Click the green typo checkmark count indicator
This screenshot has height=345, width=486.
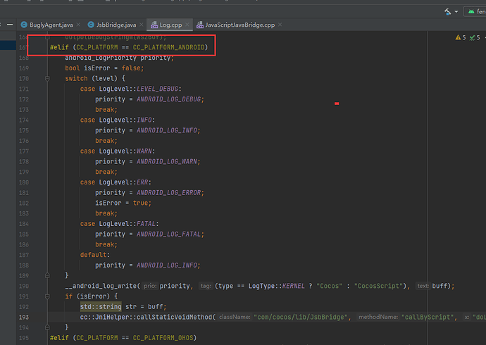475,37
